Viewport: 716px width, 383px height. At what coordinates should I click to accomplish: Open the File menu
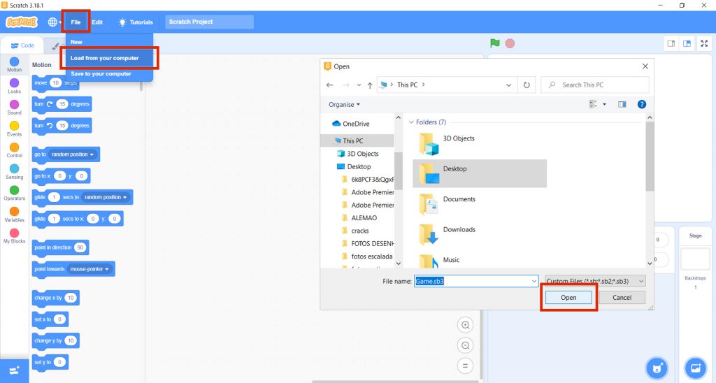(x=76, y=22)
